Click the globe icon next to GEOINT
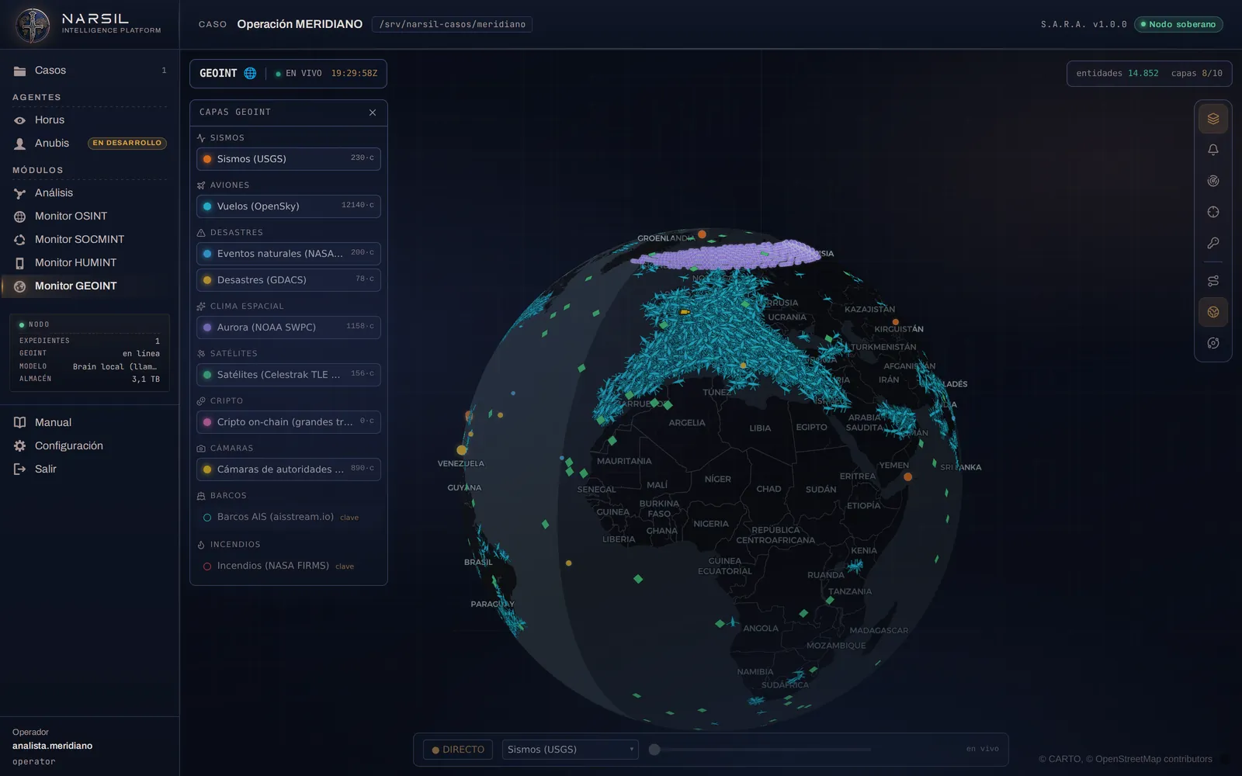 (250, 73)
